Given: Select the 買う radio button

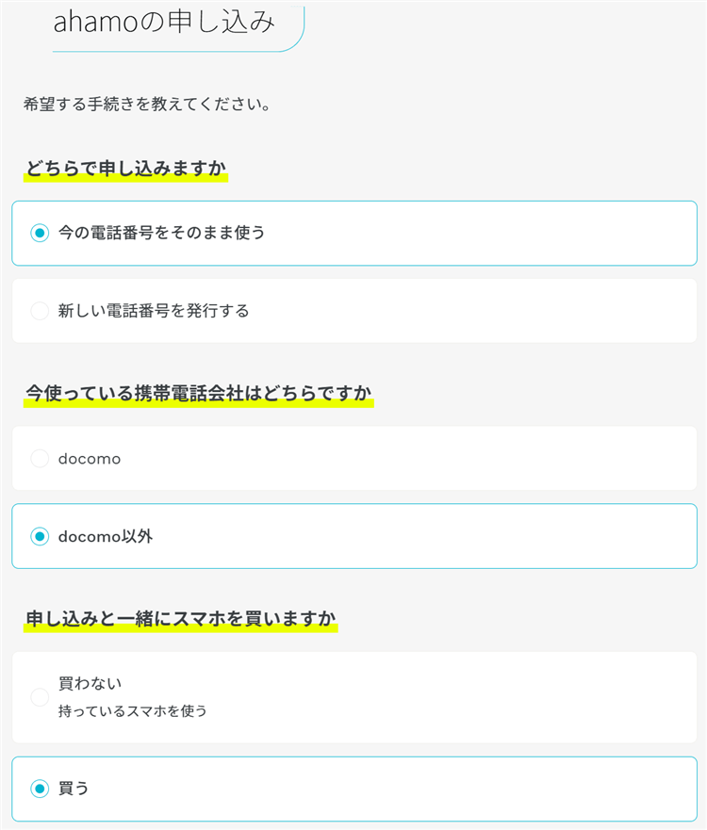Looking at the screenshot, I should click(40, 789).
